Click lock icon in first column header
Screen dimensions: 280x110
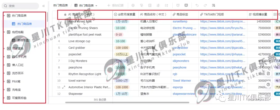[x=65, y=15]
